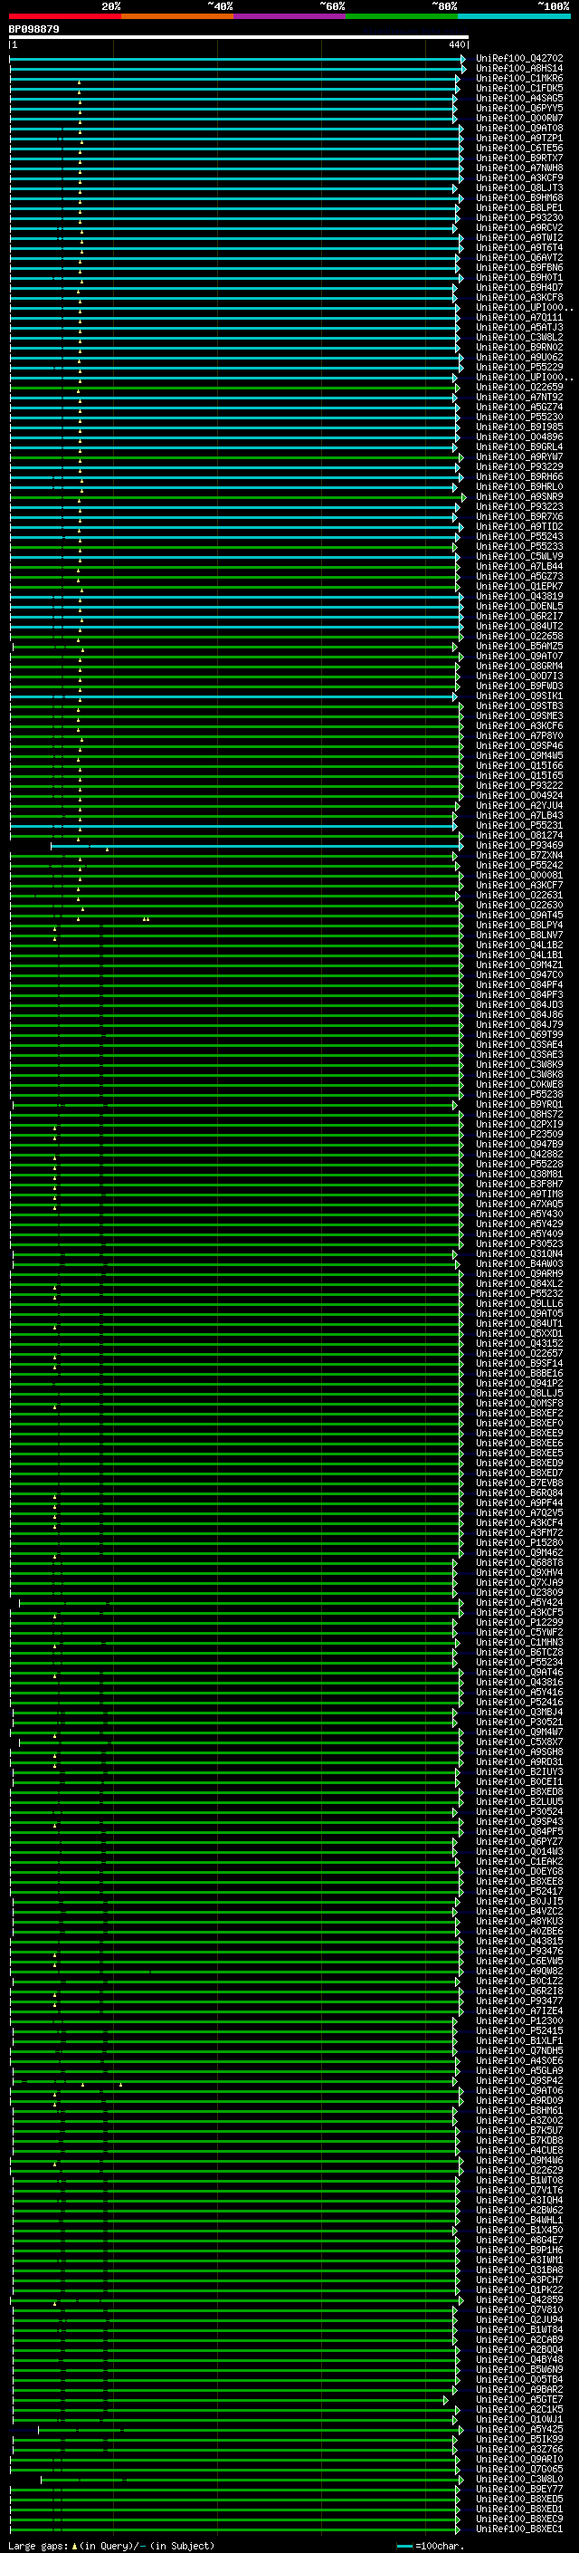Select hit label UniRef100_Q9AT07

[x=519, y=656]
